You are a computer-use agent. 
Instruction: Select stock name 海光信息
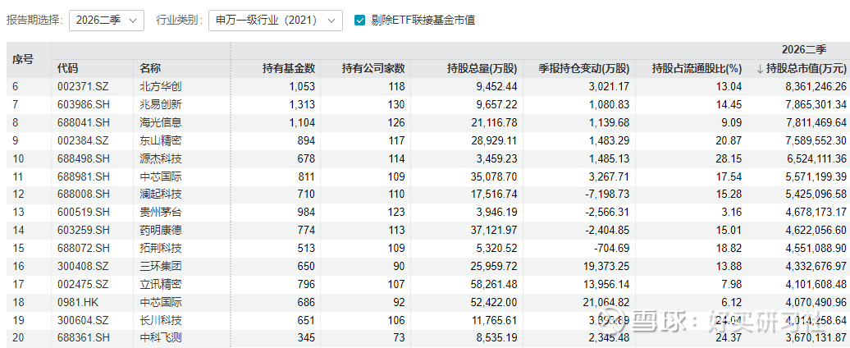[161, 122]
